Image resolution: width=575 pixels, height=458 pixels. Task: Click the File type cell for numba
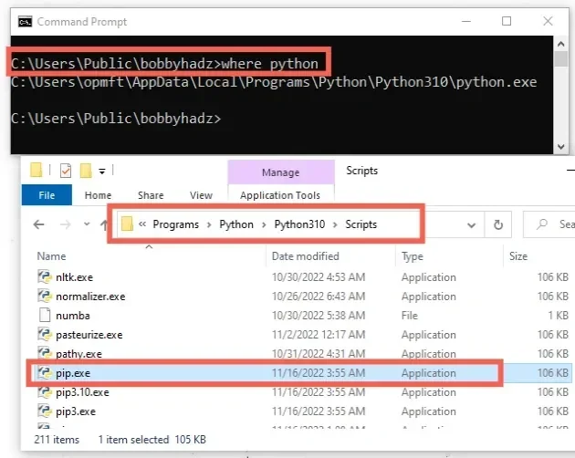click(409, 316)
